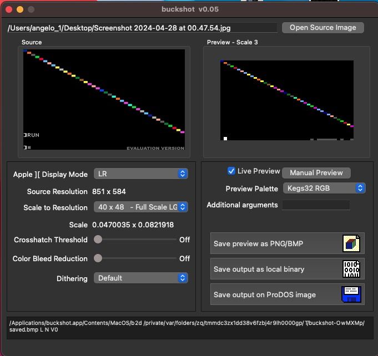Click the Preview Scale 3 image
Viewport: 378px width, 356px height.
287,100
